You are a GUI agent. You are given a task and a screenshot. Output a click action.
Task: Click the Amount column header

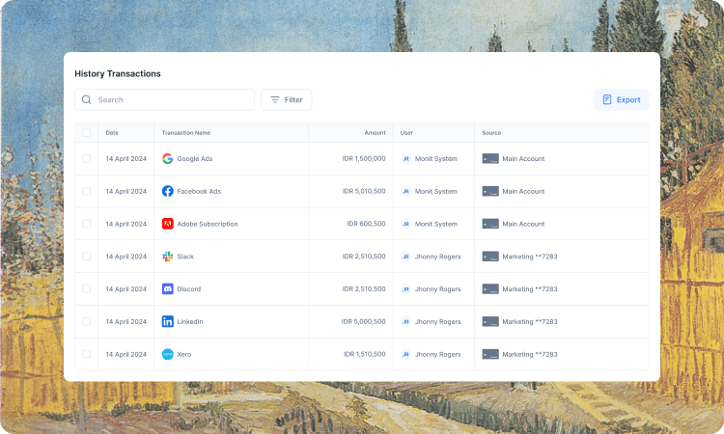[x=375, y=133]
